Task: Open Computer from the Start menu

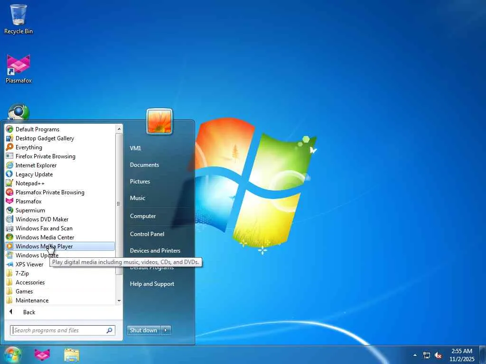Action: (142, 216)
